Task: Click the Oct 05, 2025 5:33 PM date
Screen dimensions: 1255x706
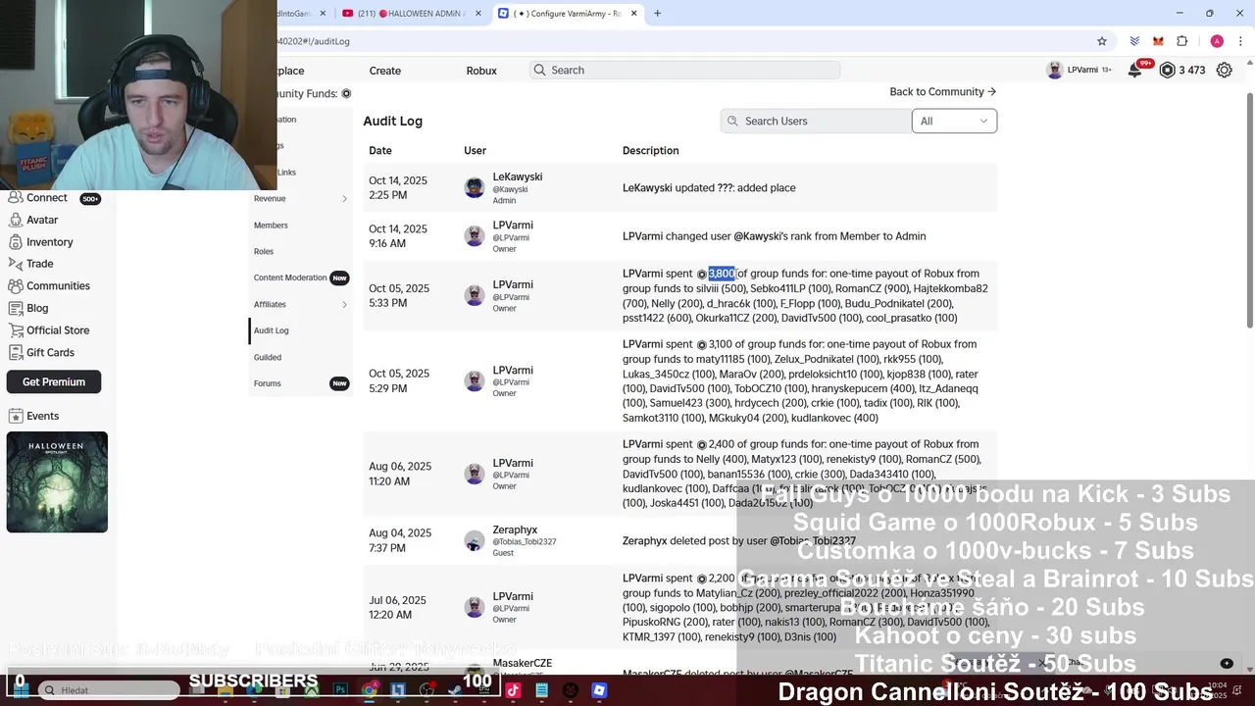Action: [x=399, y=296]
